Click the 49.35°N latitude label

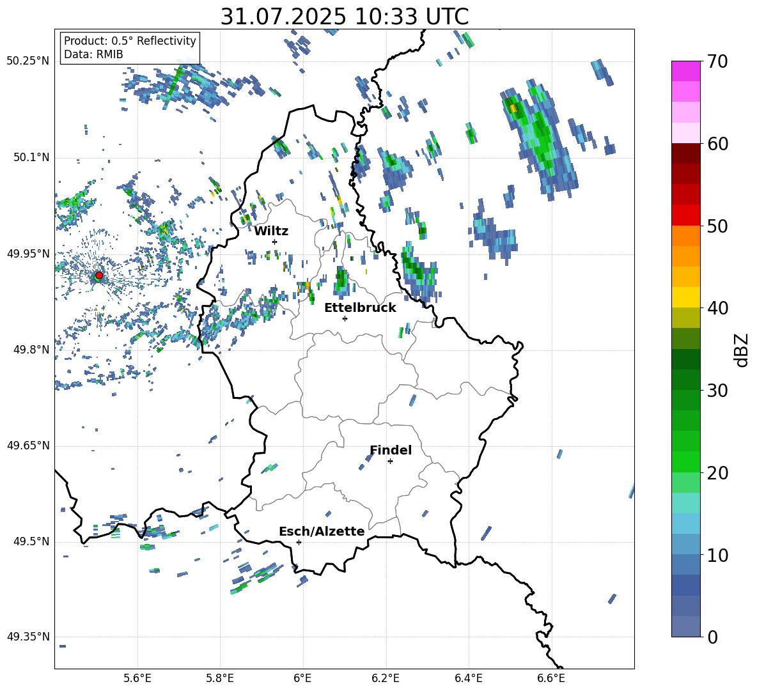coord(28,637)
